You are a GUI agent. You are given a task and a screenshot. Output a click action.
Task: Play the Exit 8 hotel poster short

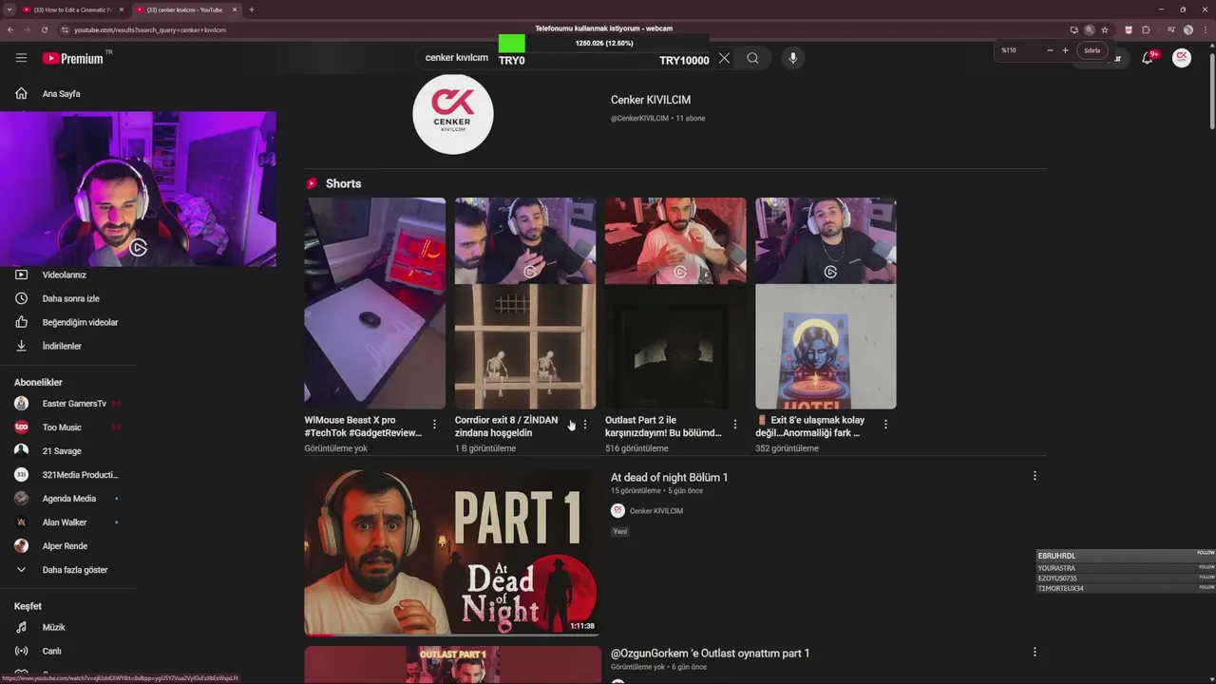coord(826,303)
